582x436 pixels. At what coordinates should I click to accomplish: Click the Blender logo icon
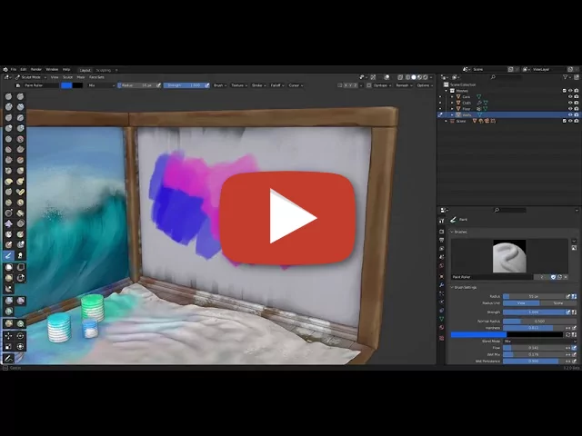pyautogui.click(x=5, y=69)
